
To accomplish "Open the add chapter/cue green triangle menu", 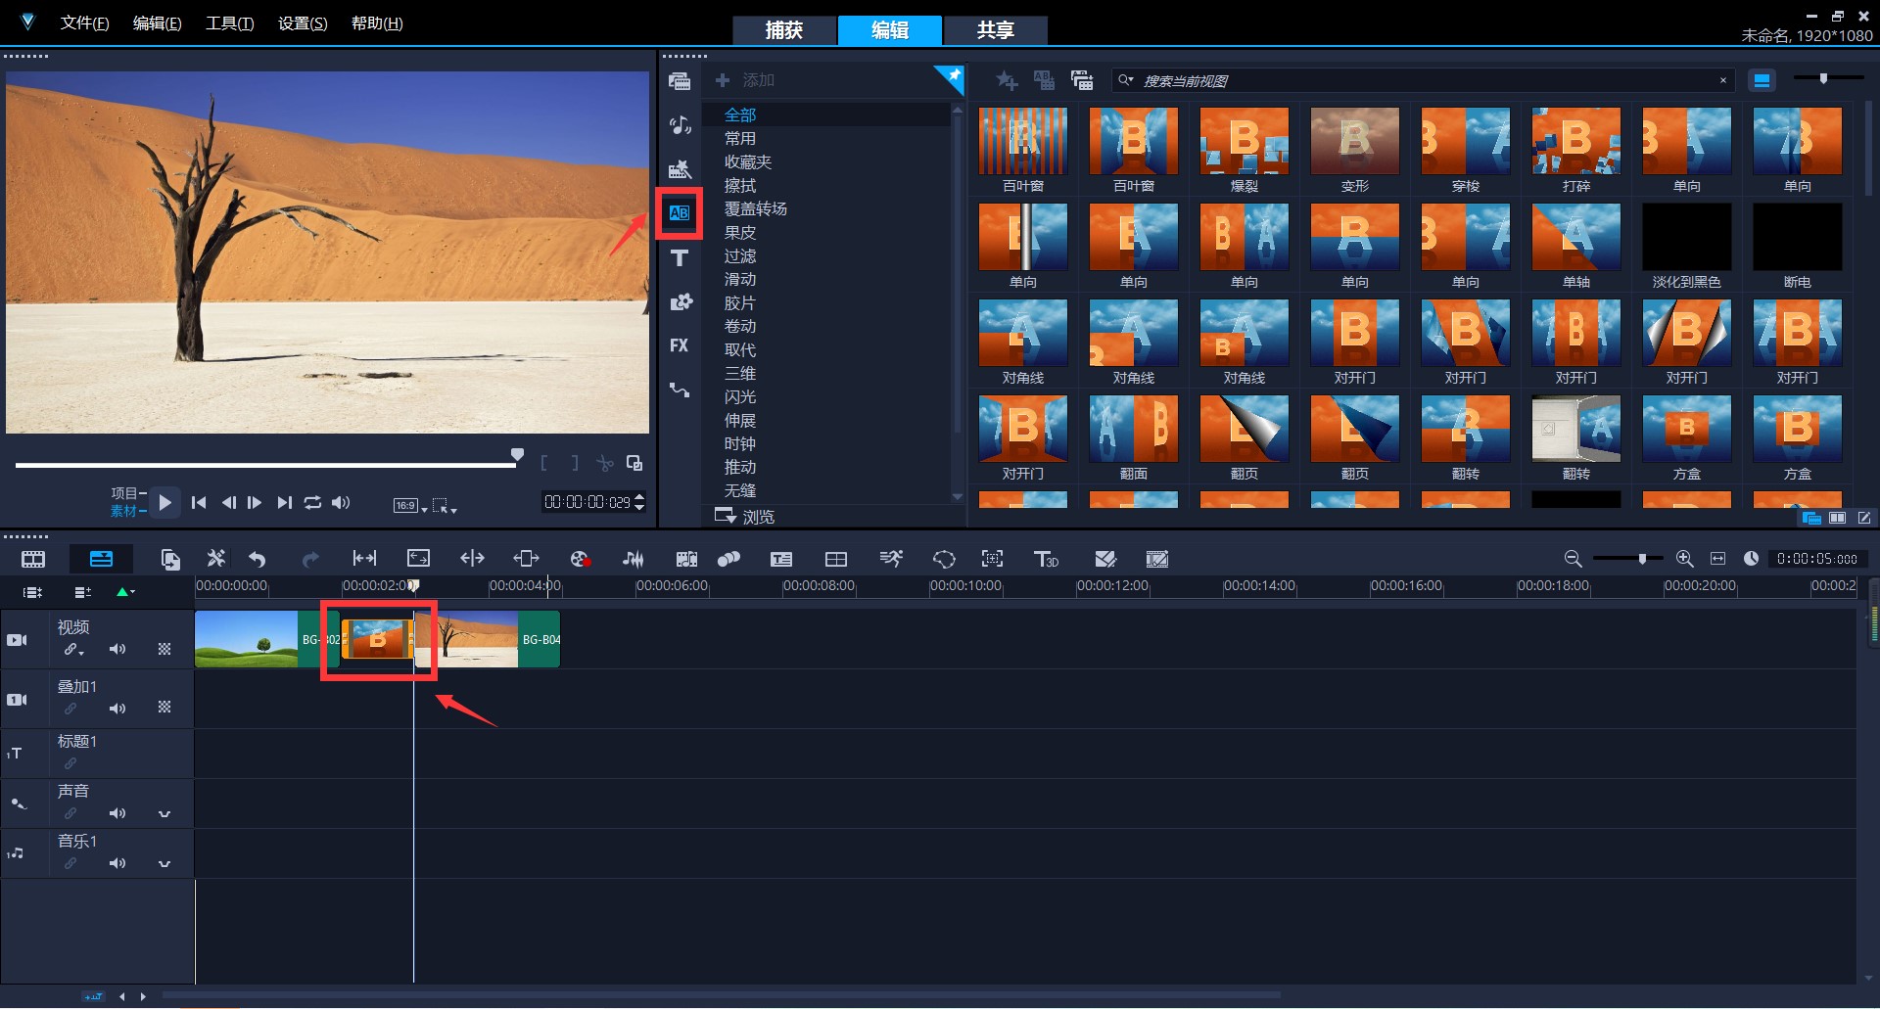I will pyautogui.click(x=125, y=591).
